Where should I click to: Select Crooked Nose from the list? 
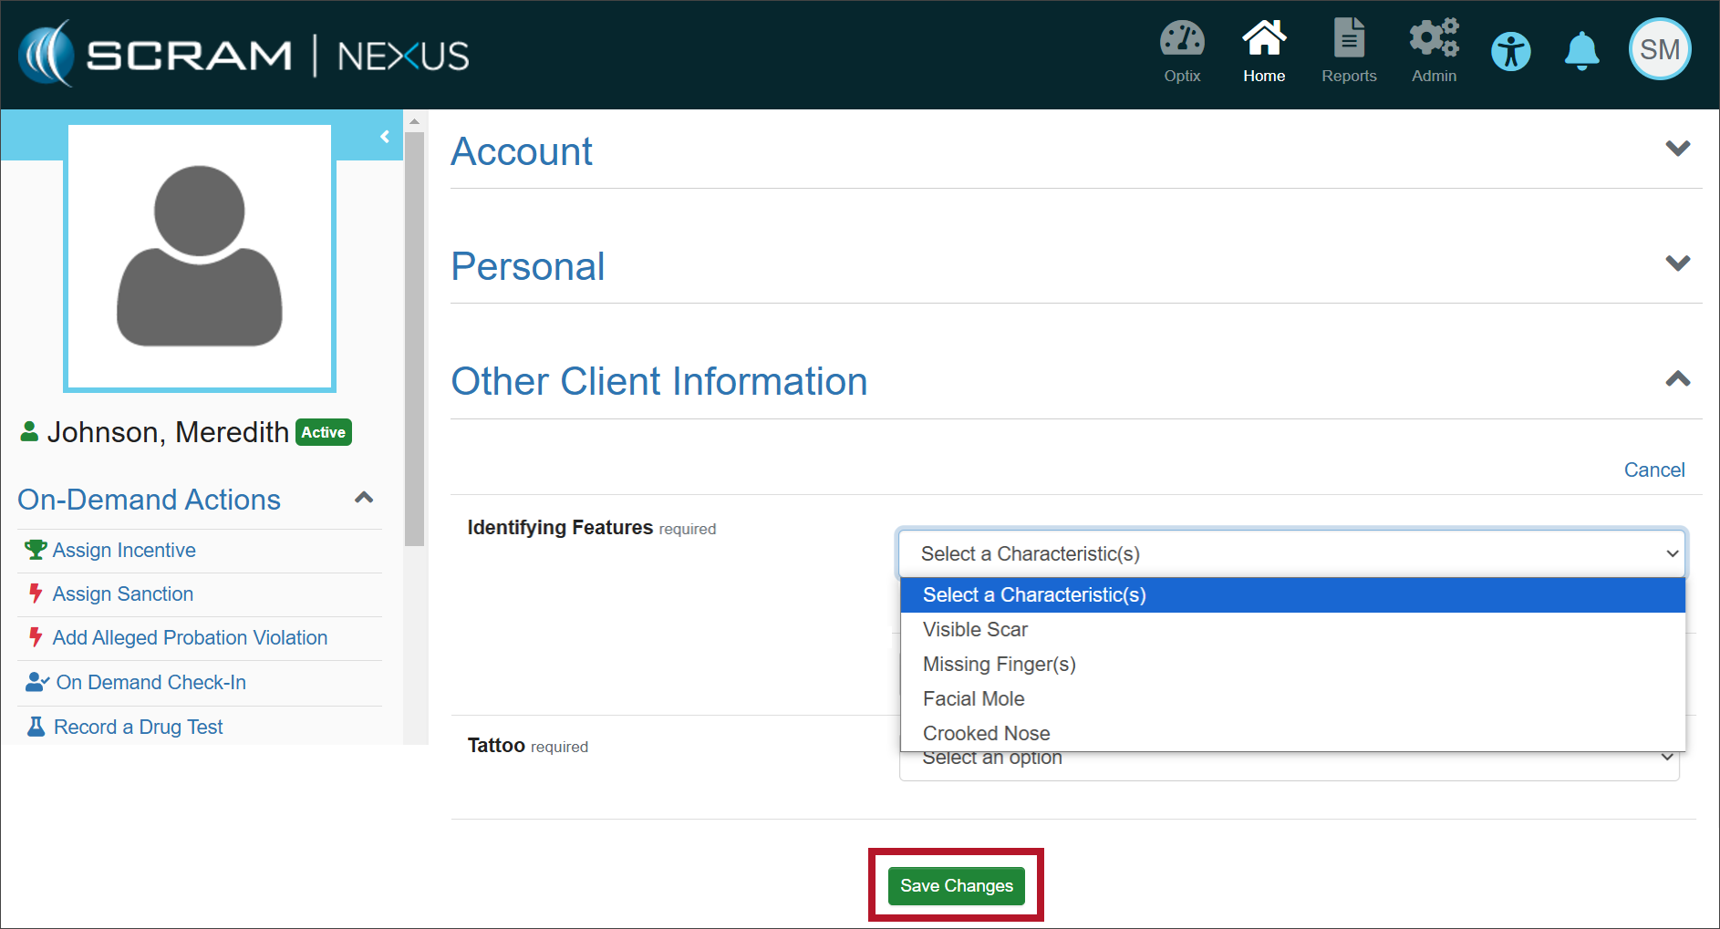pyautogui.click(x=986, y=733)
